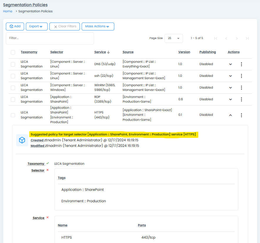
Task: Navigate to Home via breadcrumb link
Action: pos(8,11)
